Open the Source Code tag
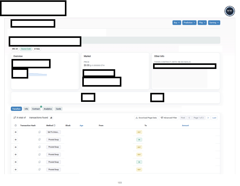 tap(26, 49)
